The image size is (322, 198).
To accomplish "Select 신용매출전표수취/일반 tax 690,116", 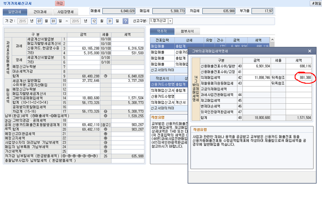I will pos(299,66).
